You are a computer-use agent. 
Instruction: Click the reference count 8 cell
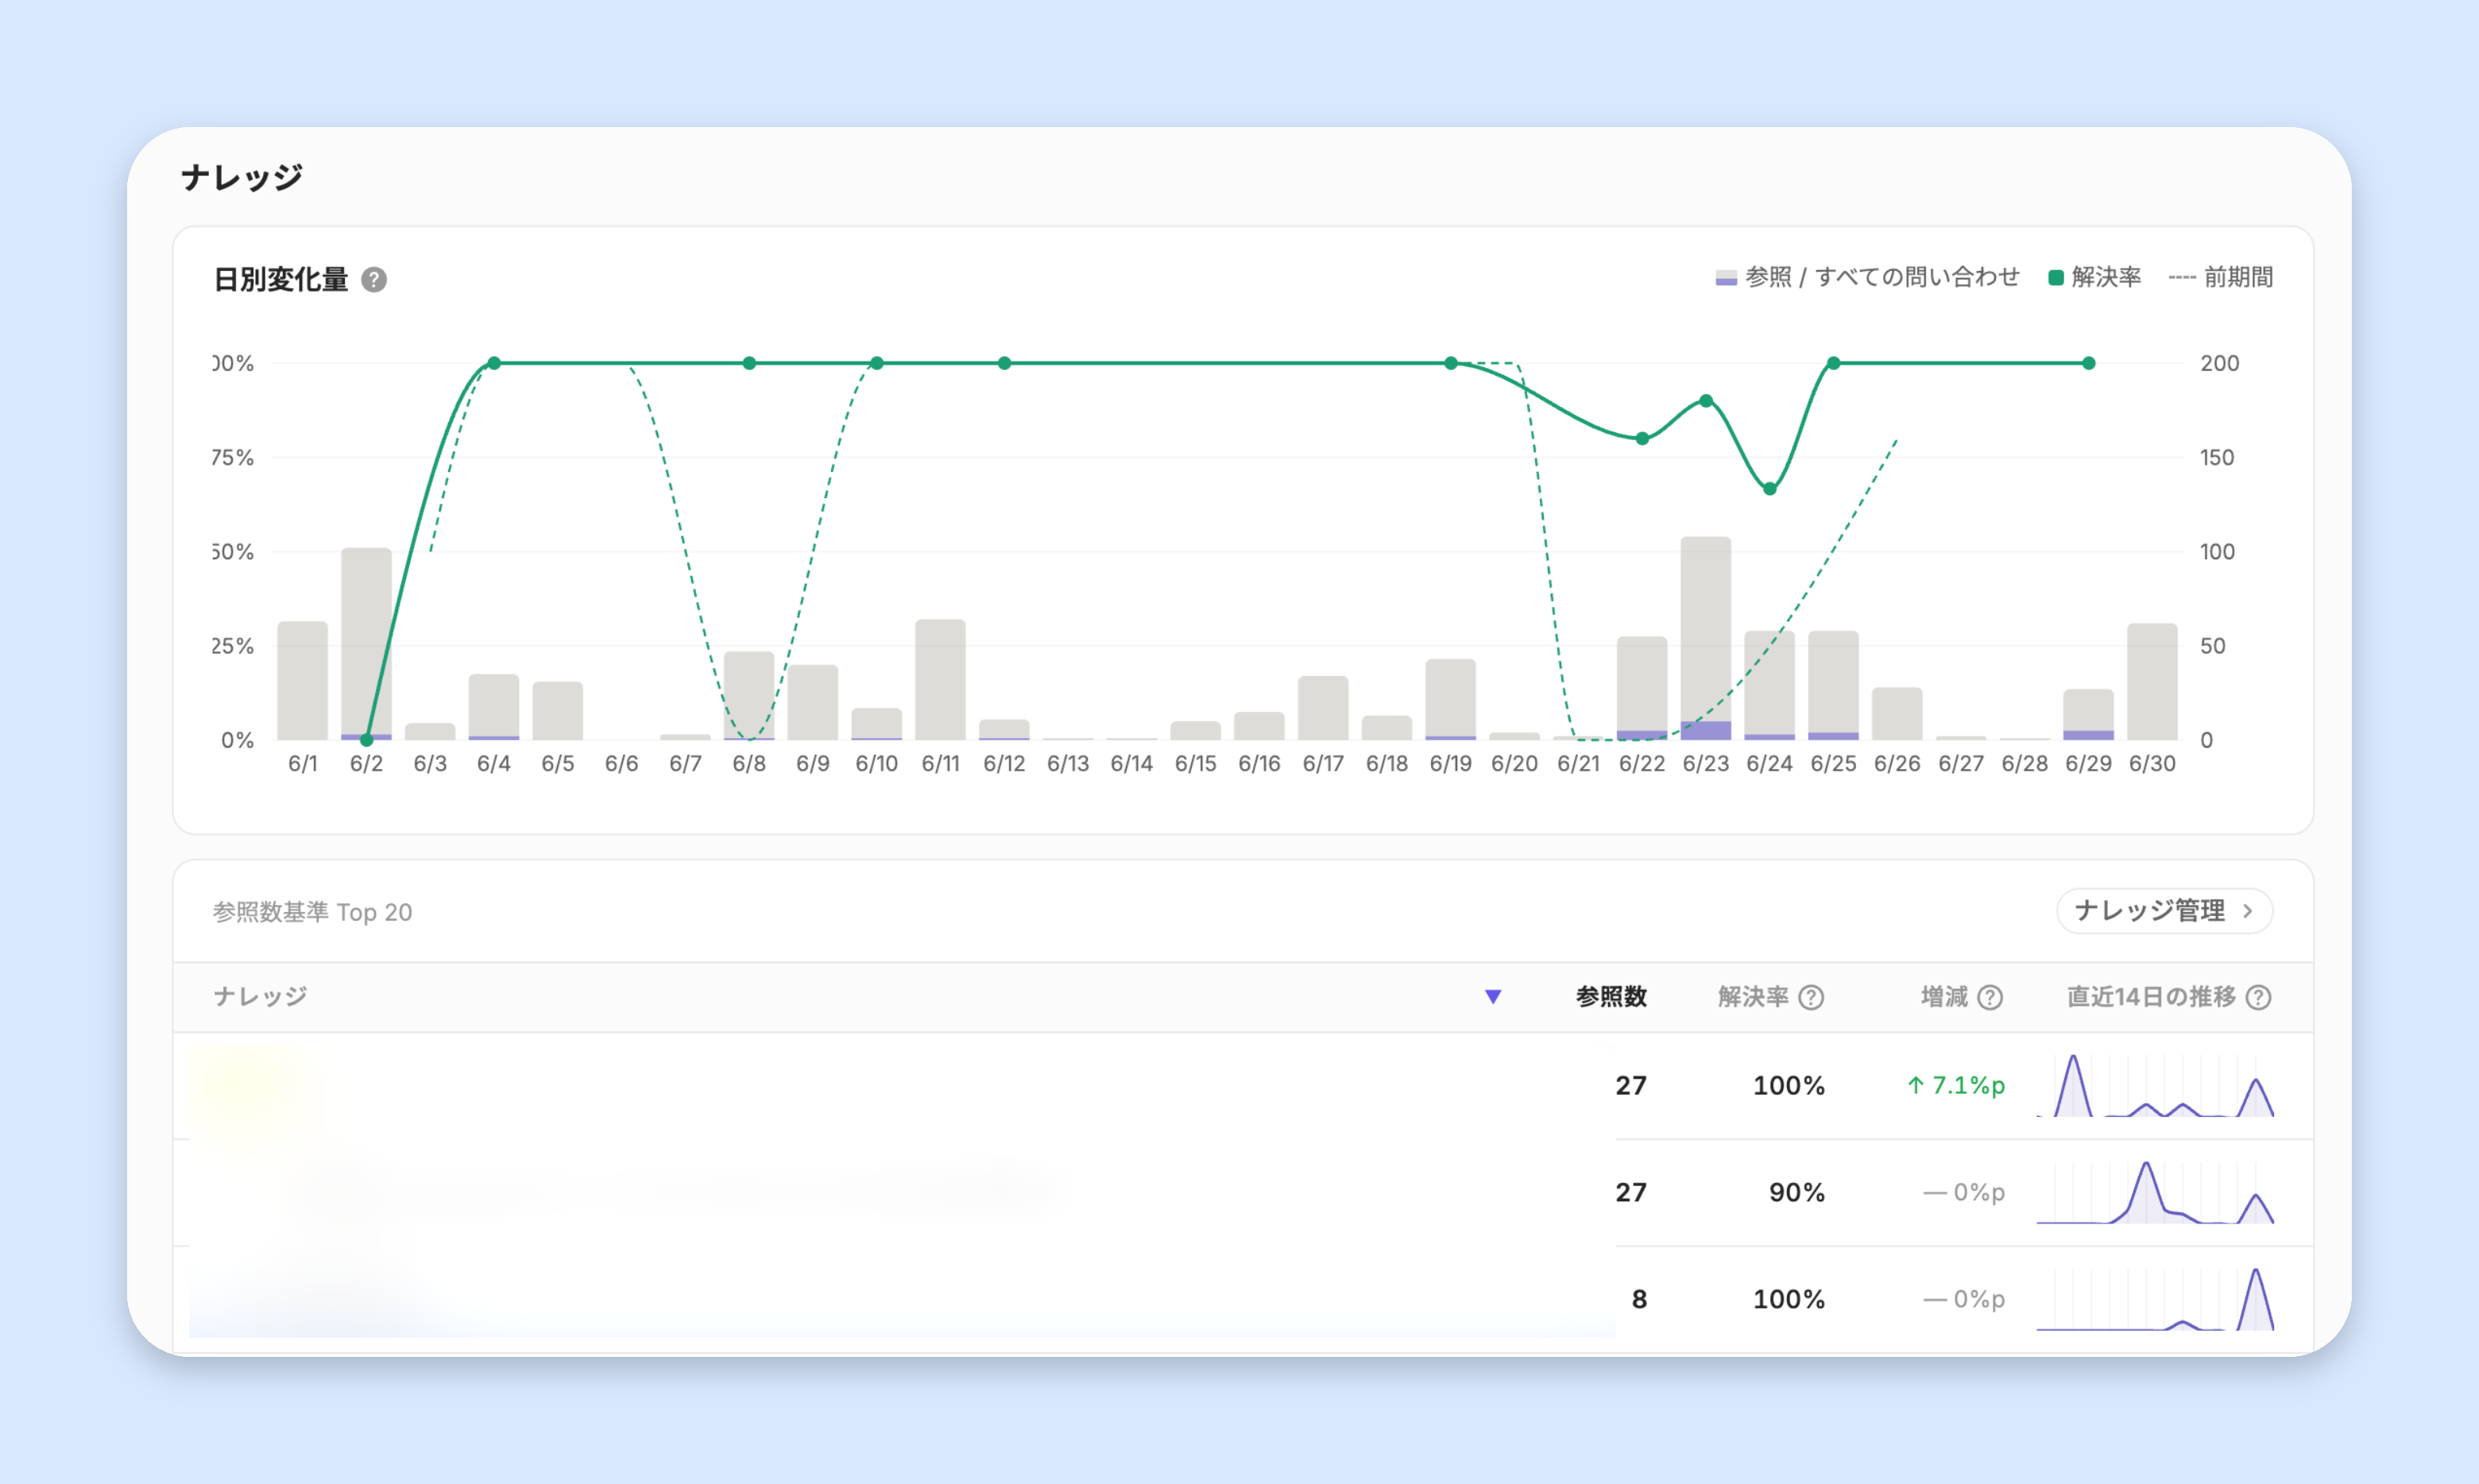pos(1639,1299)
